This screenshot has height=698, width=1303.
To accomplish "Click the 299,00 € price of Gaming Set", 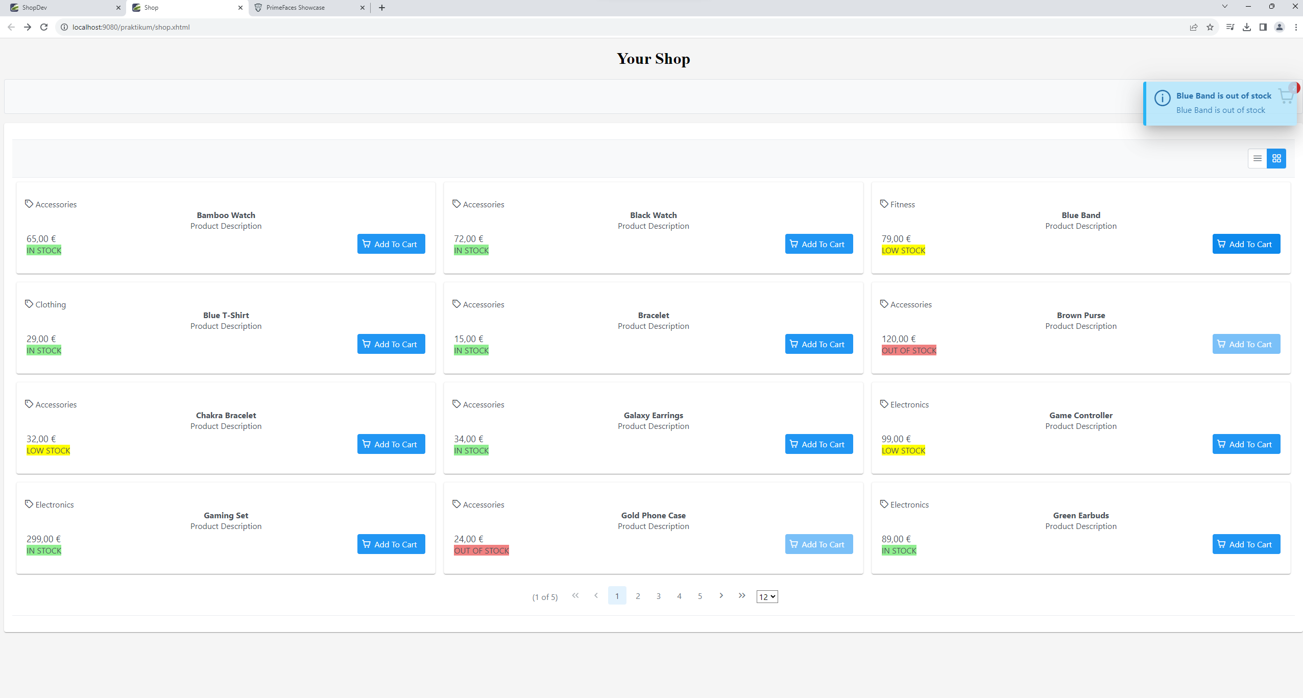I will pos(43,539).
